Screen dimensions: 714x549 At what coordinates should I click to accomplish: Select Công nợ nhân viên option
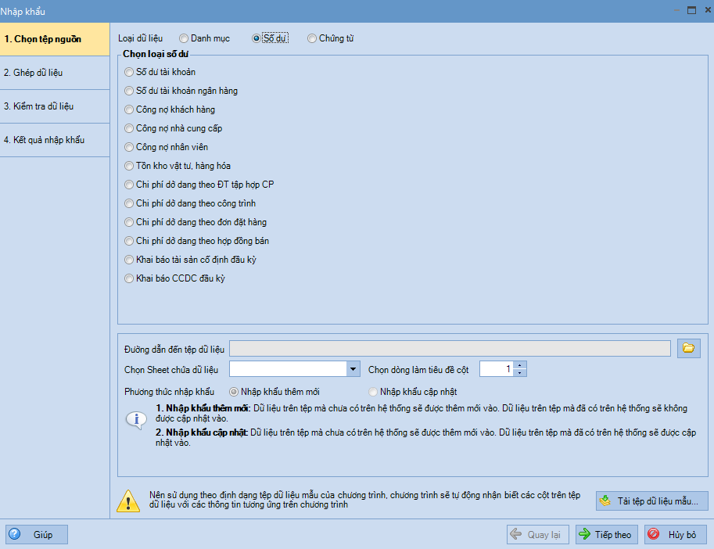167,147
